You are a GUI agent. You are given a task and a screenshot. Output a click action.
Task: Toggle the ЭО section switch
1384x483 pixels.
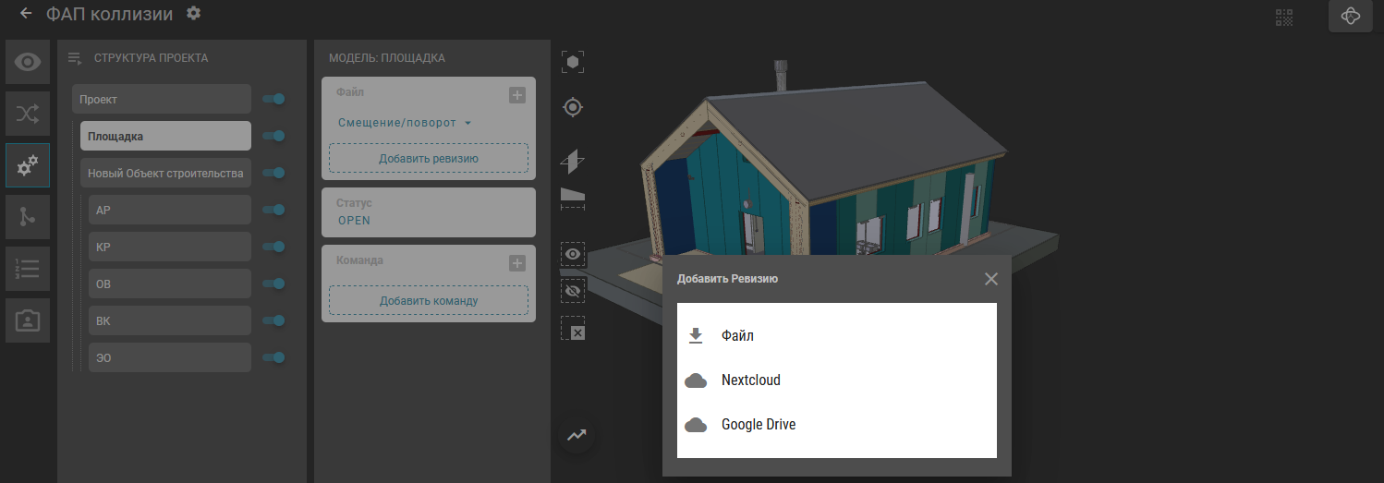[273, 357]
